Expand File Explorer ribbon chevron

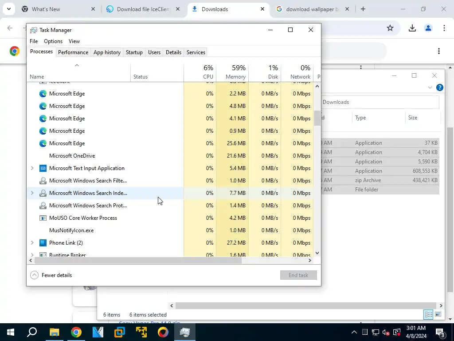coord(430,87)
